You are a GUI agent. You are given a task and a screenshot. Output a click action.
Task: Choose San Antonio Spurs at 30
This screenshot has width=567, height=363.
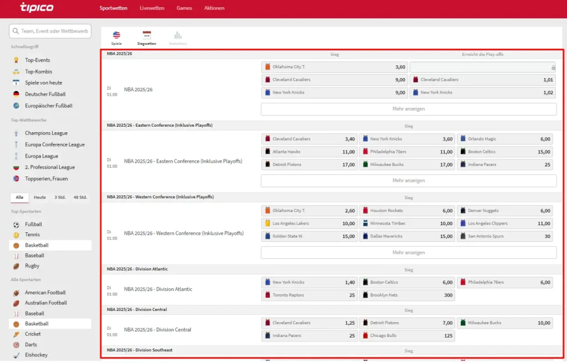point(505,236)
